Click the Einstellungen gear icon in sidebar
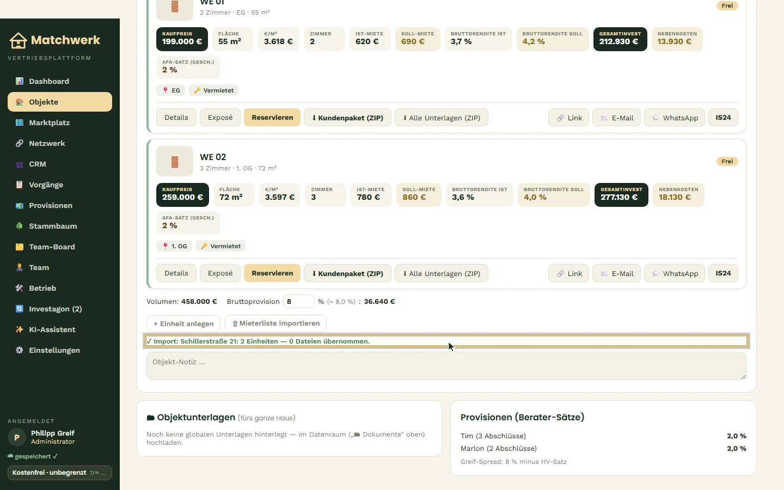The height and width of the screenshot is (490, 784). coord(20,350)
